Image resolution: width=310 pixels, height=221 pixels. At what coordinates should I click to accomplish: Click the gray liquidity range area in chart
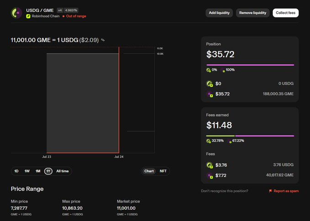point(83,103)
